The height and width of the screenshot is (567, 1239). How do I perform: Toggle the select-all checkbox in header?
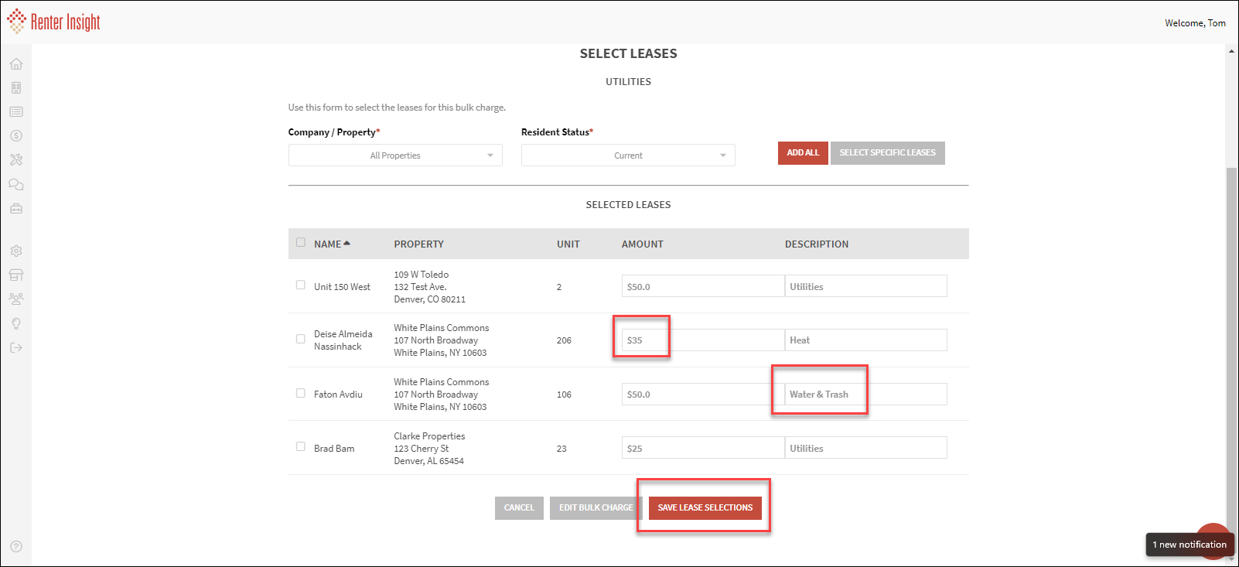click(x=301, y=242)
